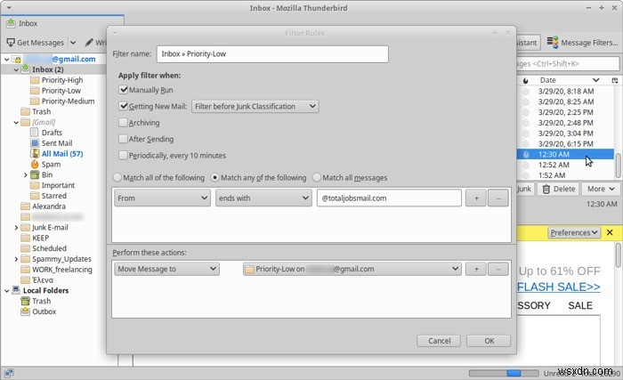This screenshot has height=380, width=623.
Task: Cancel the Filter Rules dialog
Action: 439,341
